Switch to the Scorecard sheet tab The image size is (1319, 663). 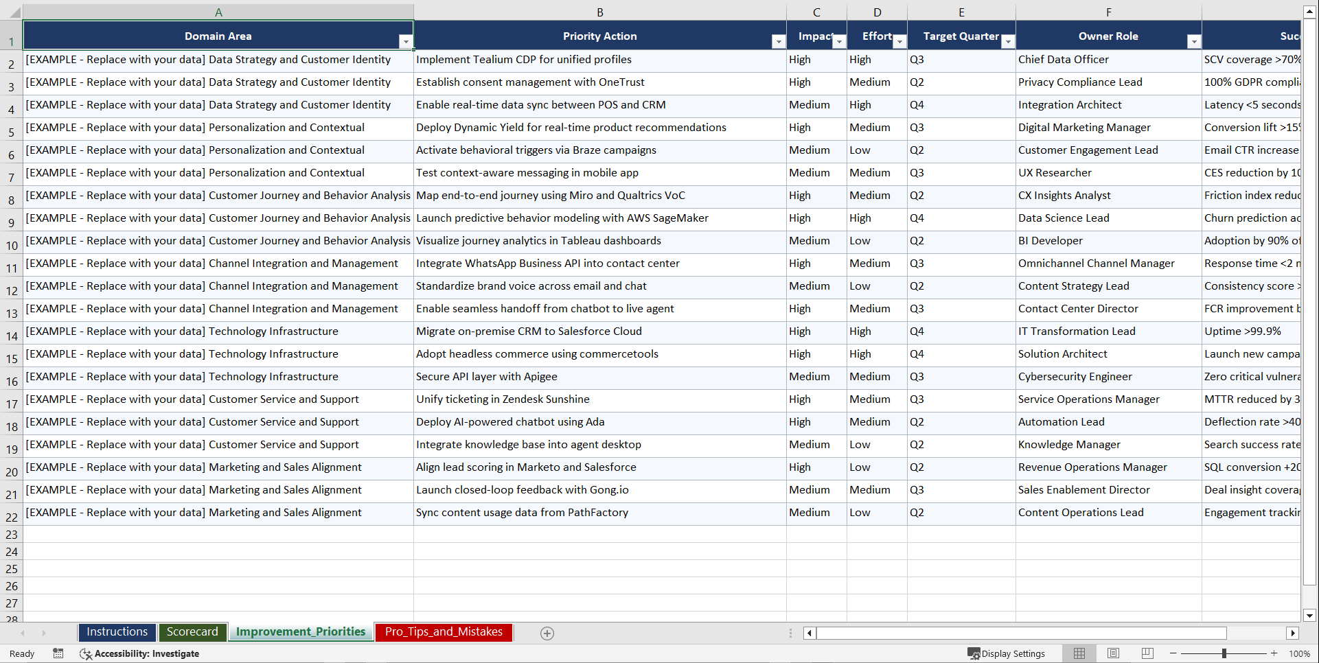pos(192,632)
